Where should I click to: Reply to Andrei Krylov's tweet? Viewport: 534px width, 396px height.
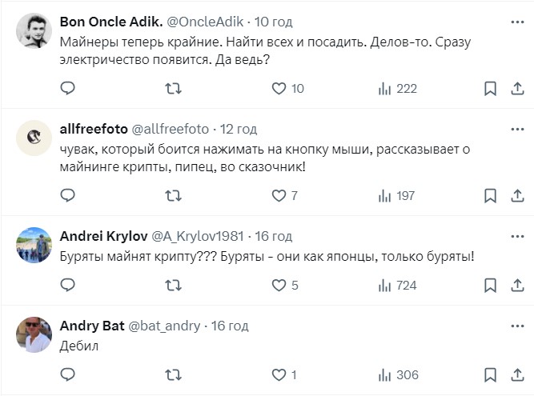coord(68,285)
